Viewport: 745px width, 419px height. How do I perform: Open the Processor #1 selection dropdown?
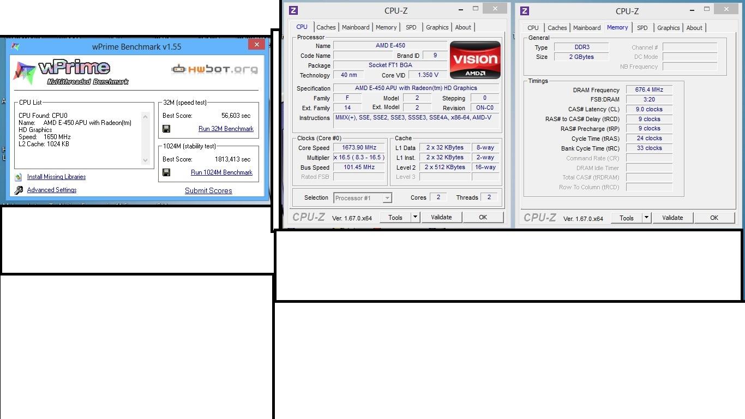[363, 198]
